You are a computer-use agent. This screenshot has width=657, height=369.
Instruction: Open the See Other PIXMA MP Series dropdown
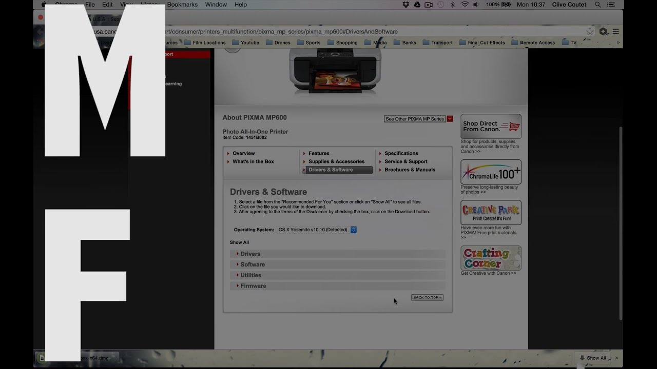pyautogui.click(x=418, y=119)
